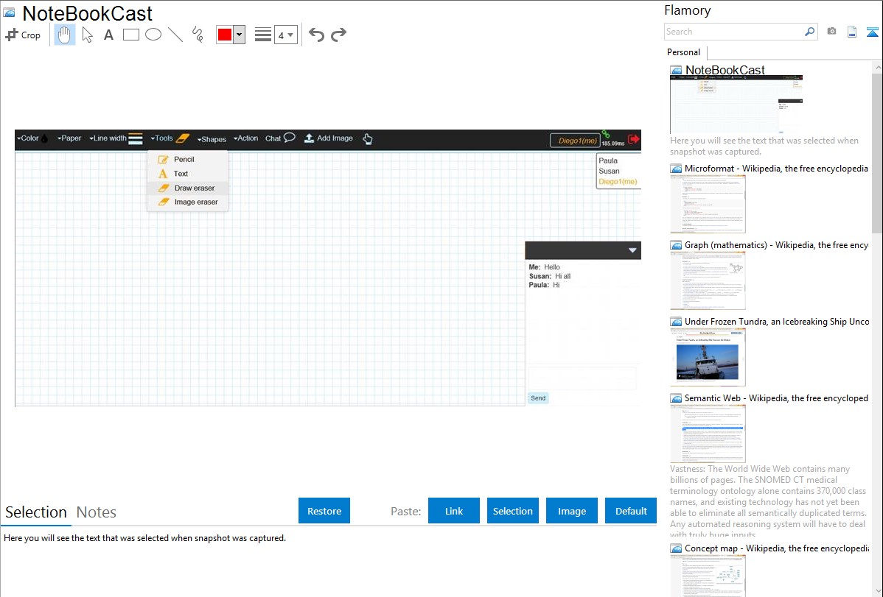Pick the freehand scribble tool
This screenshot has width=883, height=597.
pyautogui.click(x=198, y=35)
